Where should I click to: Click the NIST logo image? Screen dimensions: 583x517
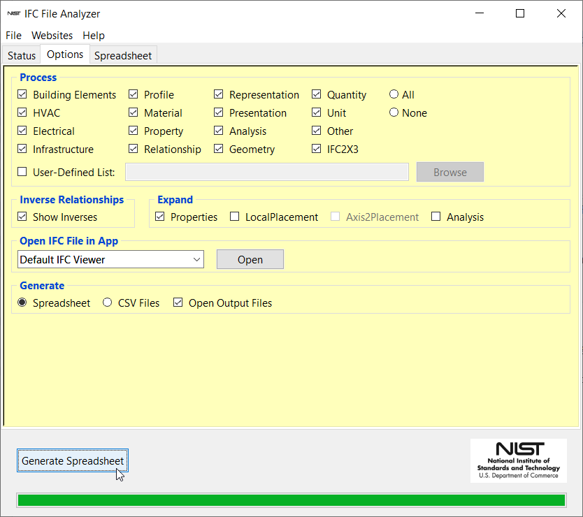pyautogui.click(x=519, y=461)
